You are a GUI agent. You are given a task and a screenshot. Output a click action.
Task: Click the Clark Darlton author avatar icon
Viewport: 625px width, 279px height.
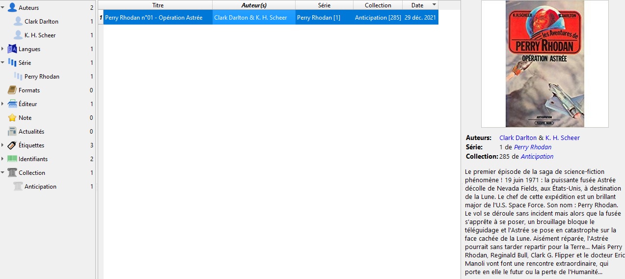[18, 21]
